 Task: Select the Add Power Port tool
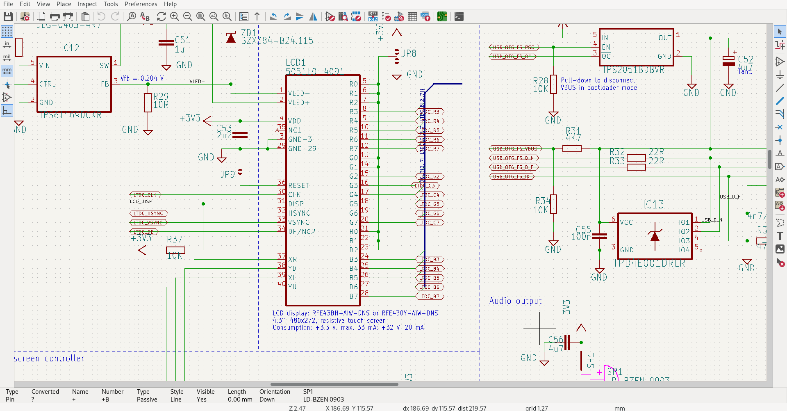(780, 75)
